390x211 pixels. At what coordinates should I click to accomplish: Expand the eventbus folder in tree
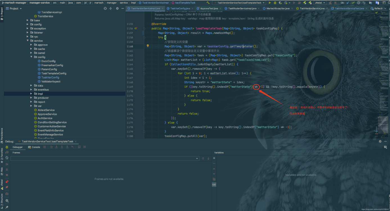tap(31, 90)
